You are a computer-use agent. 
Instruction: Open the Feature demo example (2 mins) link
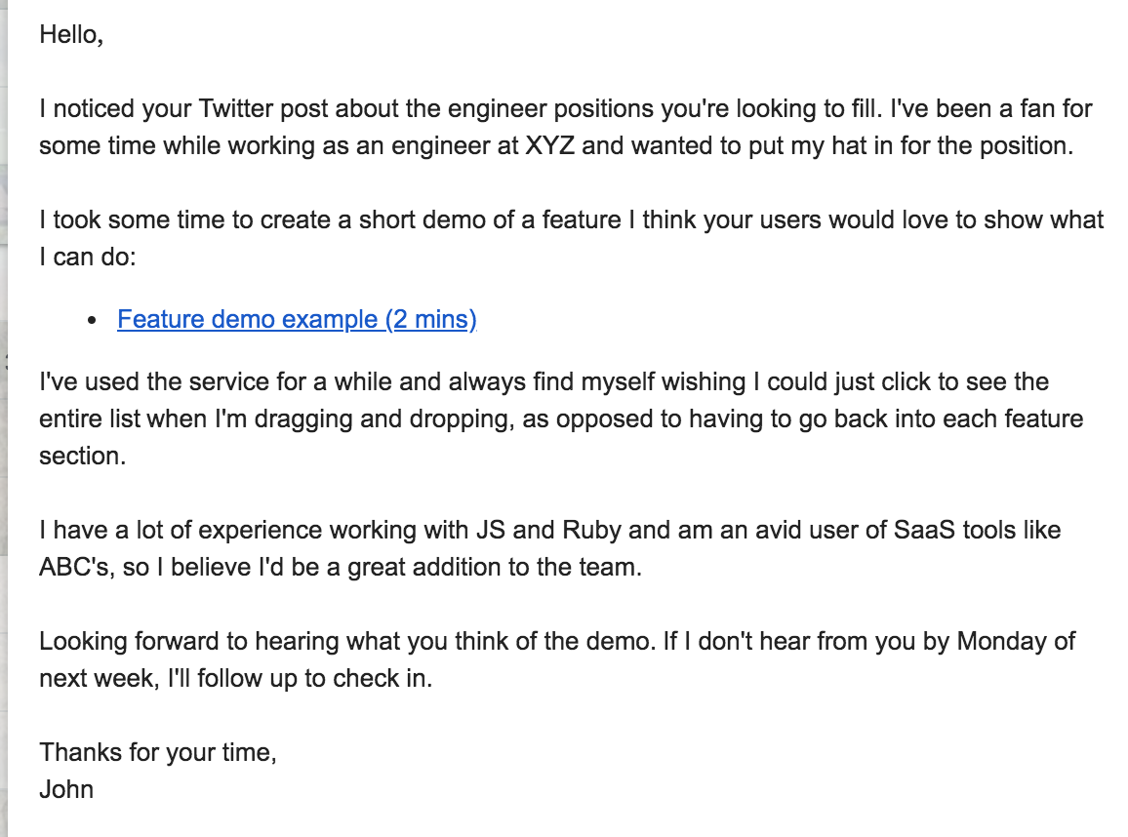[x=297, y=319]
